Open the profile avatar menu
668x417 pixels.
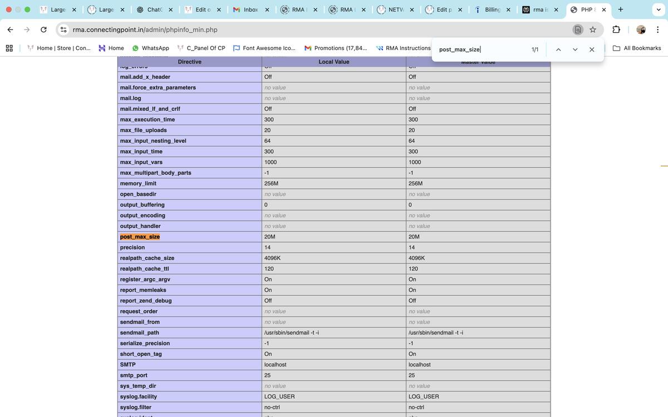[641, 29]
